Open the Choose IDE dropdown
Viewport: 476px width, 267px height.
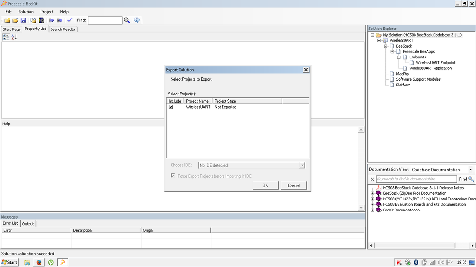point(302,165)
